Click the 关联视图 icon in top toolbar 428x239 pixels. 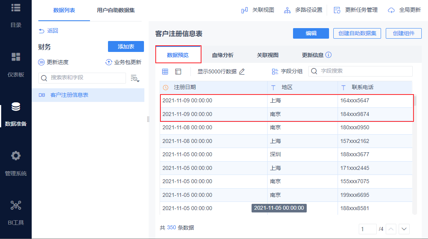click(x=245, y=11)
